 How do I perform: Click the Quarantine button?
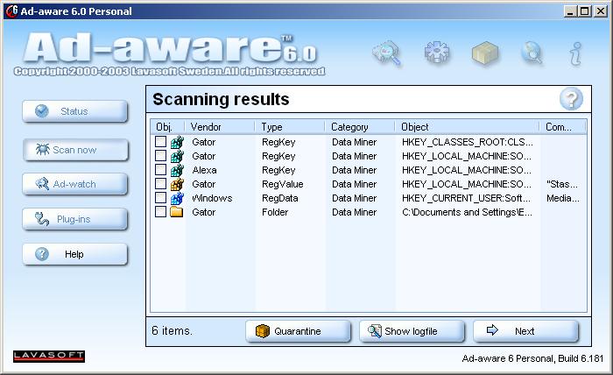298,331
